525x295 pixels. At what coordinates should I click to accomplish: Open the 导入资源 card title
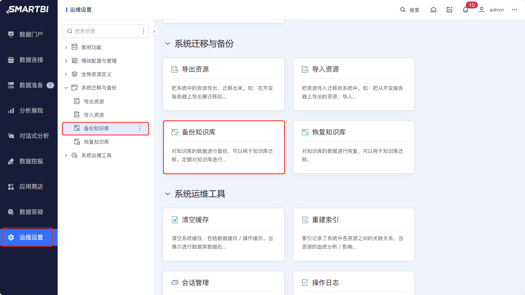(x=326, y=70)
